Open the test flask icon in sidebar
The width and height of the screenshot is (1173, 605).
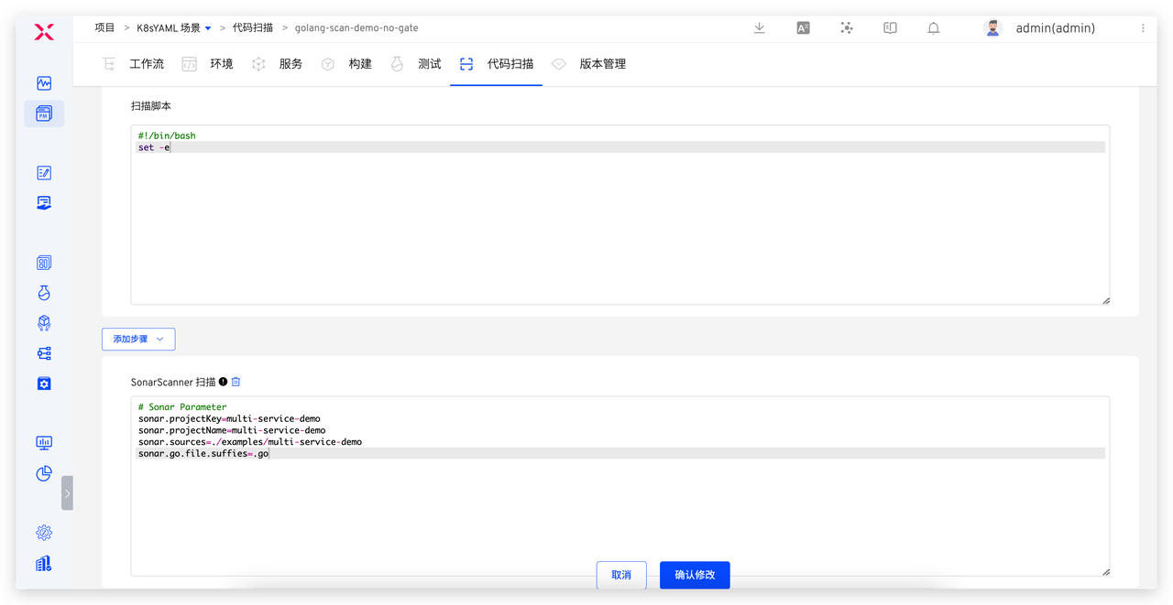pyautogui.click(x=44, y=293)
